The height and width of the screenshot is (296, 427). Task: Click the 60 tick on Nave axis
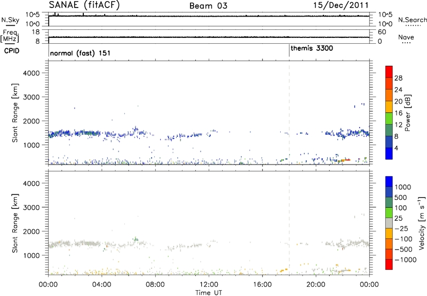tap(382, 32)
